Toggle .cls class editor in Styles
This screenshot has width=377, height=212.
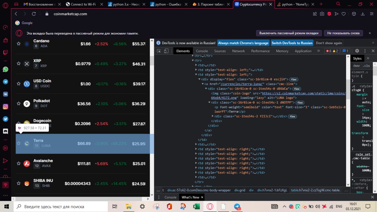[366, 66]
